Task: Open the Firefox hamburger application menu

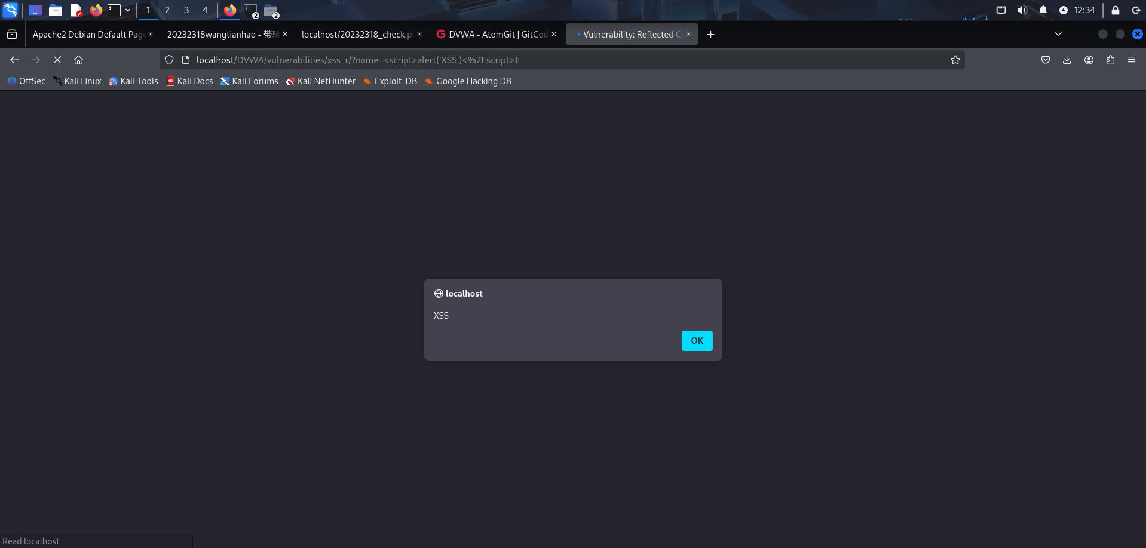Action: click(1132, 60)
